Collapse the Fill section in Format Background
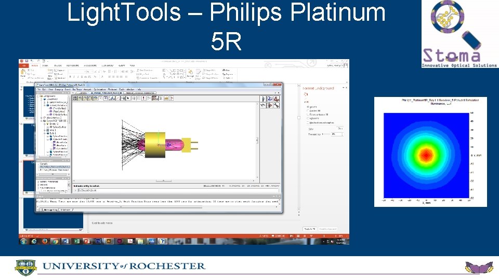The image size is (499, 280). pos(305,102)
